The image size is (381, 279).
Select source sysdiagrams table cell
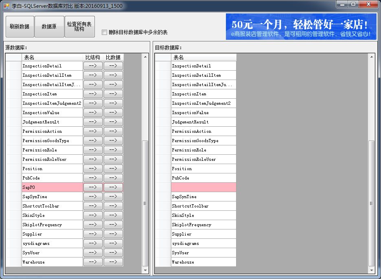[x=52, y=243]
